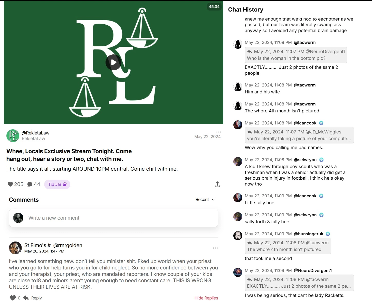Open the @rmrgolden profile link

click(68, 245)
